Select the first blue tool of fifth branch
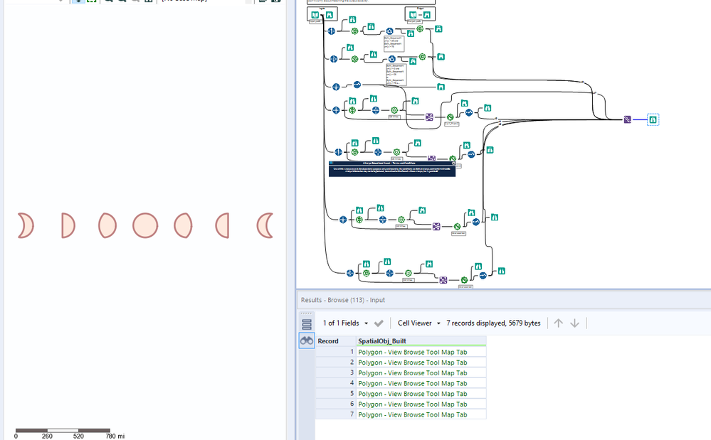Image resolution: width=711 pixels, height=440 pixels. click(338, 152)
